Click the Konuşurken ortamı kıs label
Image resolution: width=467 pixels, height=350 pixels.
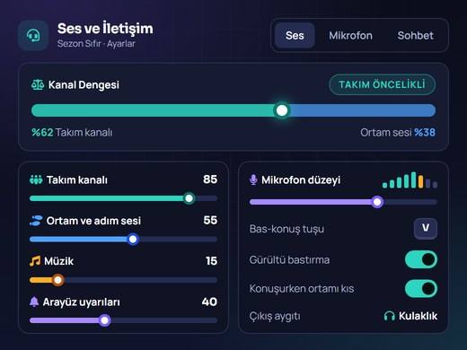click(302, 289)
